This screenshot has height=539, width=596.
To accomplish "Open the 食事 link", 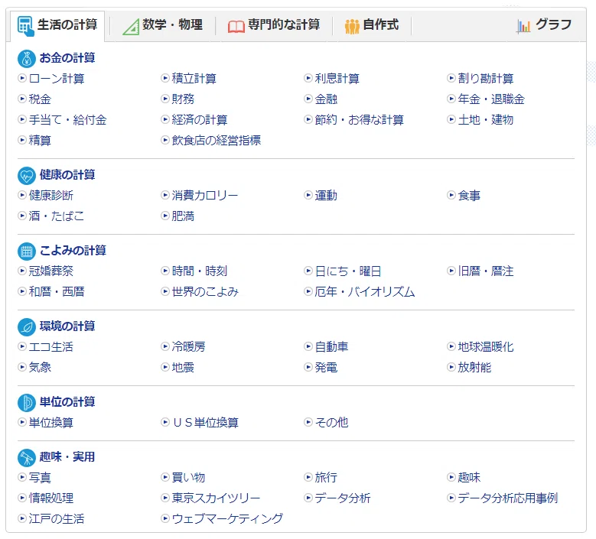I will click(x=469, y=195).
